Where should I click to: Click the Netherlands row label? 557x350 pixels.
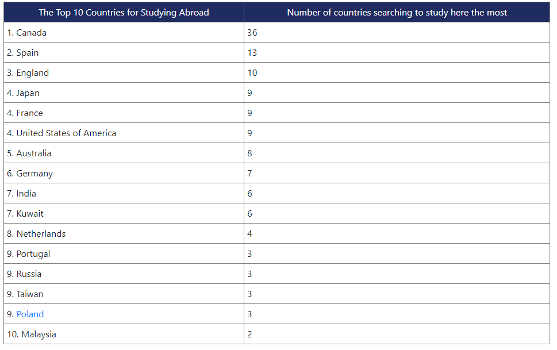[36, 233]
